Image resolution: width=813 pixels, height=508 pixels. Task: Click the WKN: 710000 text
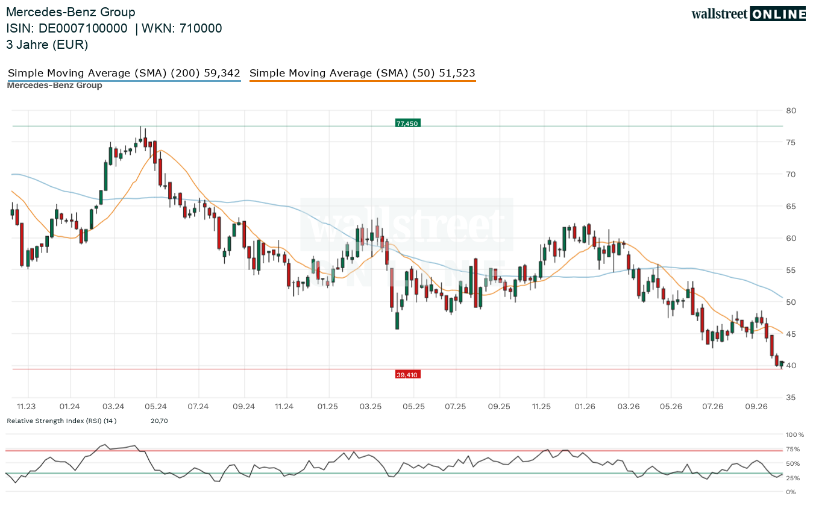tap(182, 28)
